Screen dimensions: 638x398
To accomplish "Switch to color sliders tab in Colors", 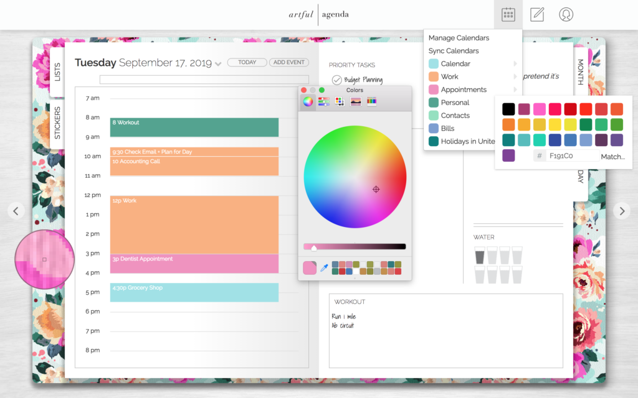I will [324, 101].
